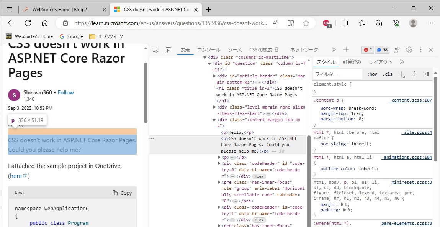Activate the Read aloud icon

(276, 23)
